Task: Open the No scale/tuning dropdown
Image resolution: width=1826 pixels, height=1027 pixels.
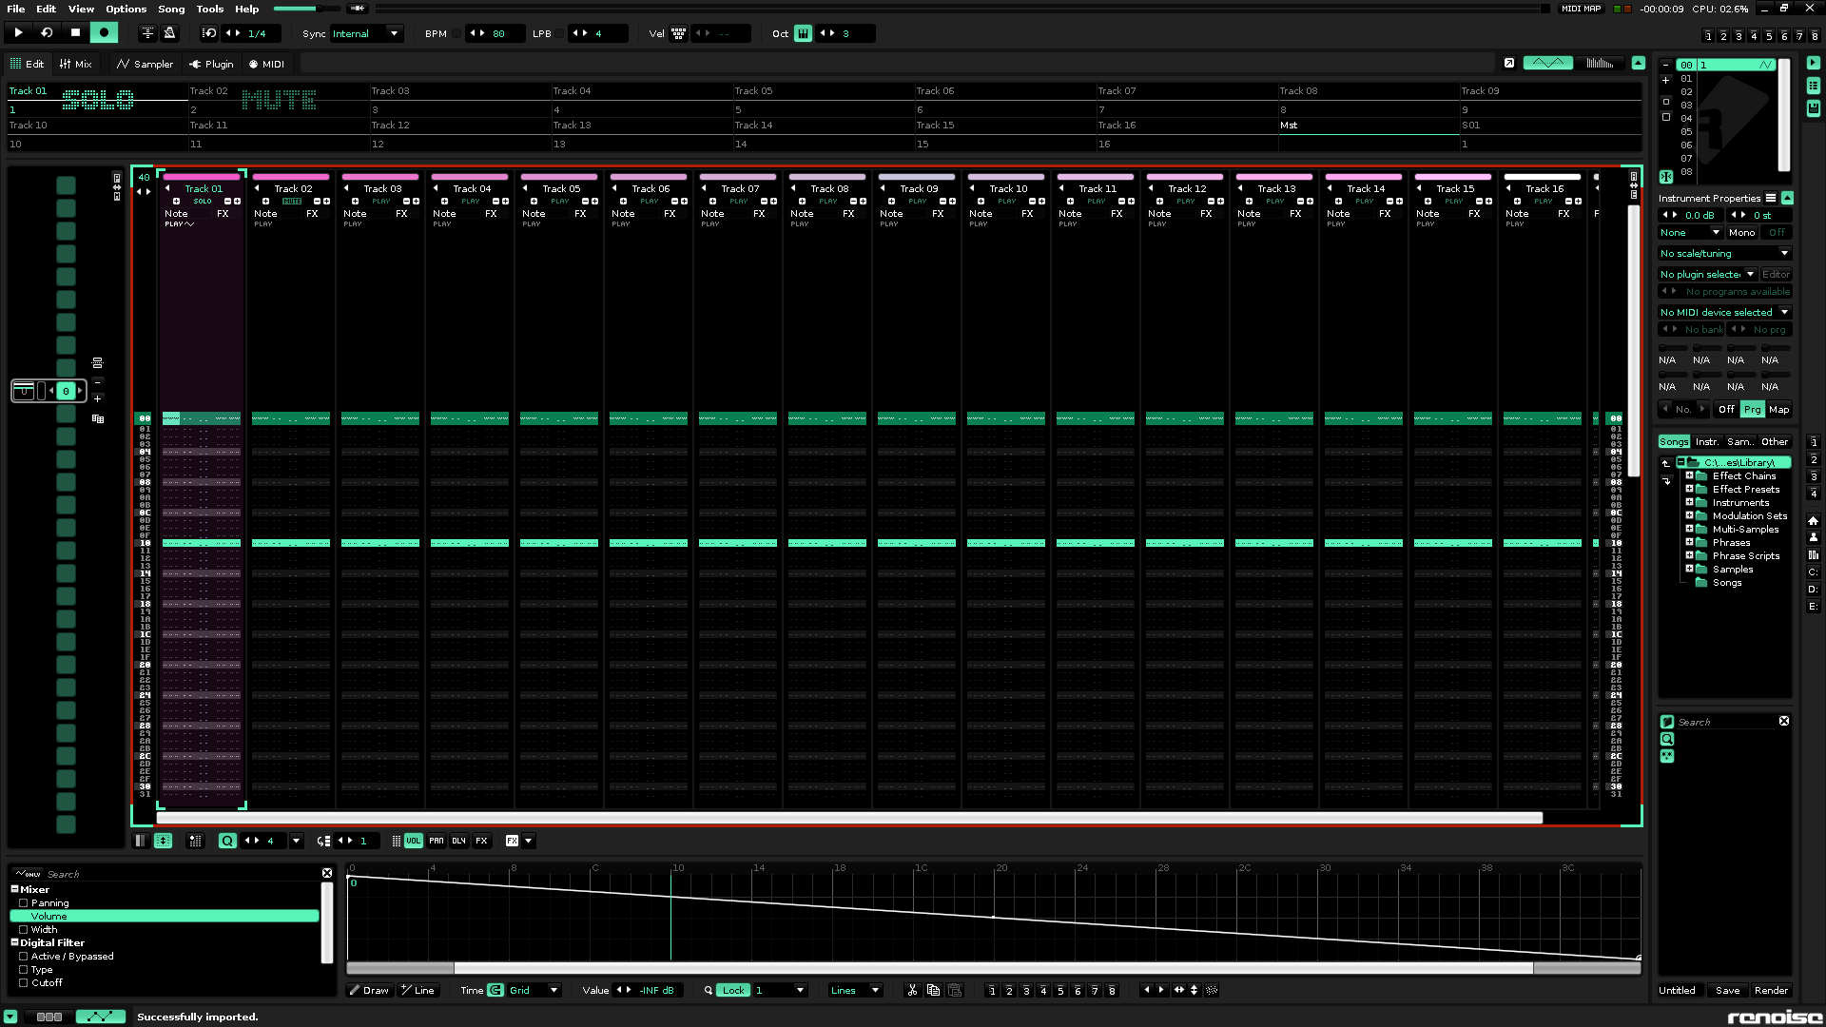Action: coord(1724,254)
